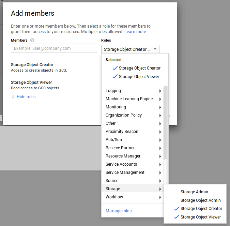Click the Hide roles collapse chevron icon
Image resolution: width=230 pixels, height=226 pixels.
click(x=13, y=97)
